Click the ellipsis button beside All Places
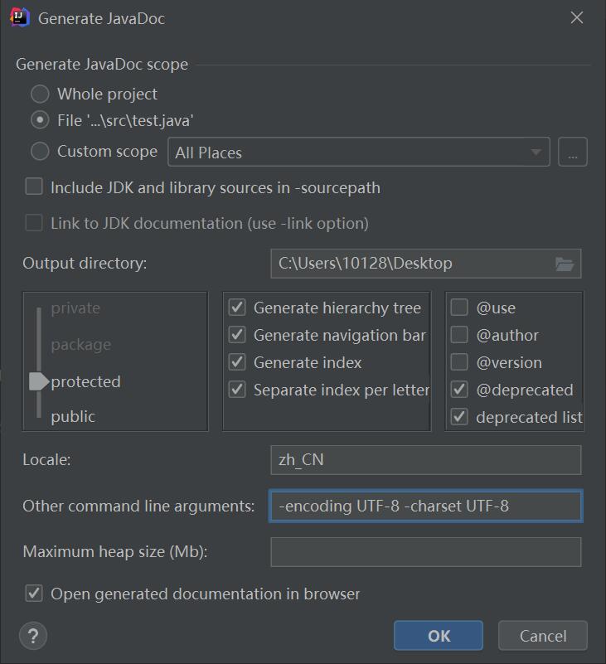 click(x=573, y=153)
